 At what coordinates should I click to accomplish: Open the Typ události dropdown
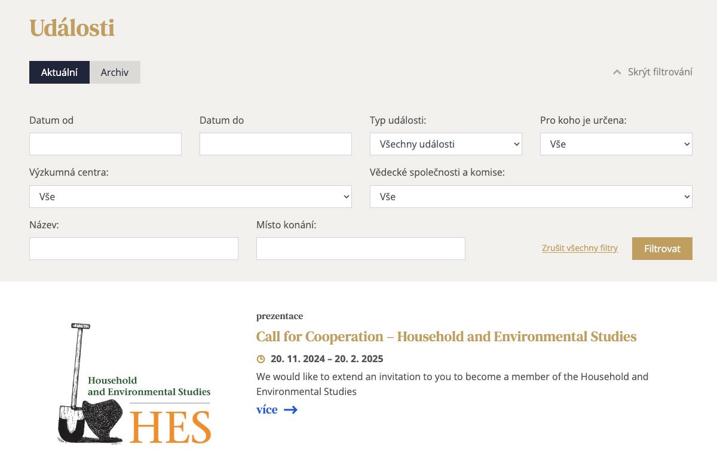[x=446, y=144]
